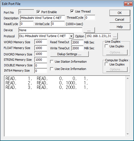Click the Description input field
The image size is (134, 141).
(x=42, y=18)
